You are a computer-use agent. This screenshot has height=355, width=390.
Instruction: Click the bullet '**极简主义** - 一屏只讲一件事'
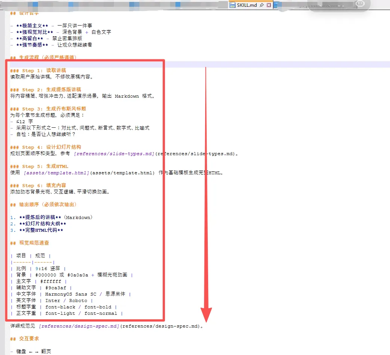[x=51, y=26]
